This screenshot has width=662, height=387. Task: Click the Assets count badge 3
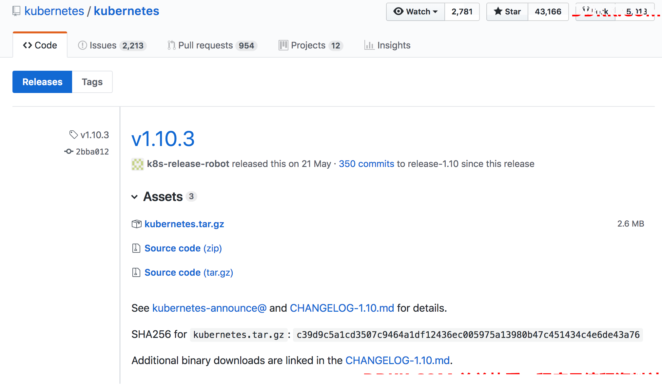(191, 196)
